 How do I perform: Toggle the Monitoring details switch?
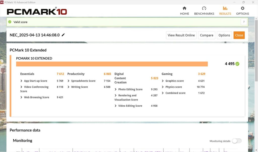point(237,141)
